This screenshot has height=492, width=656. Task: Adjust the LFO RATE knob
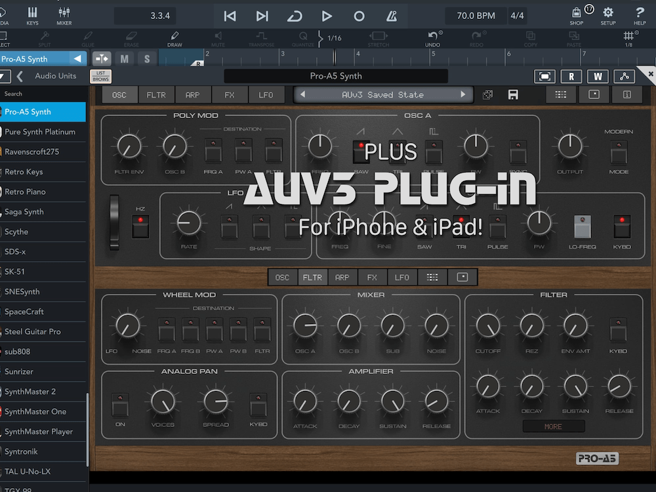189,222
